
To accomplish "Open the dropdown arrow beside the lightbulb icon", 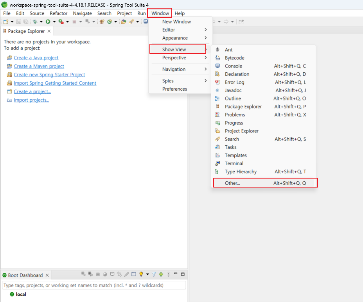I will point(147,275).
